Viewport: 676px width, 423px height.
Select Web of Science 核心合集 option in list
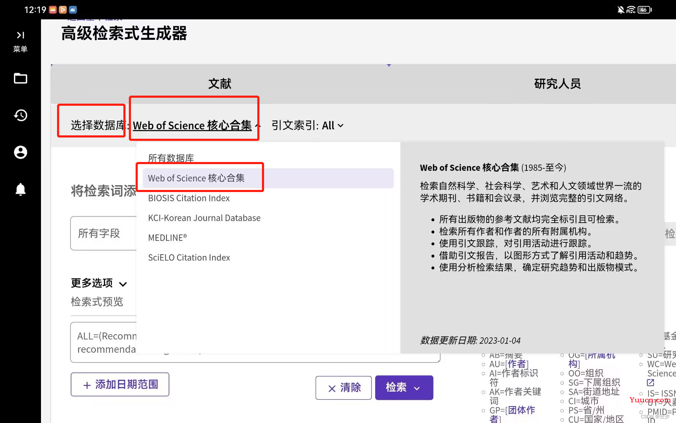pos(268,178)
